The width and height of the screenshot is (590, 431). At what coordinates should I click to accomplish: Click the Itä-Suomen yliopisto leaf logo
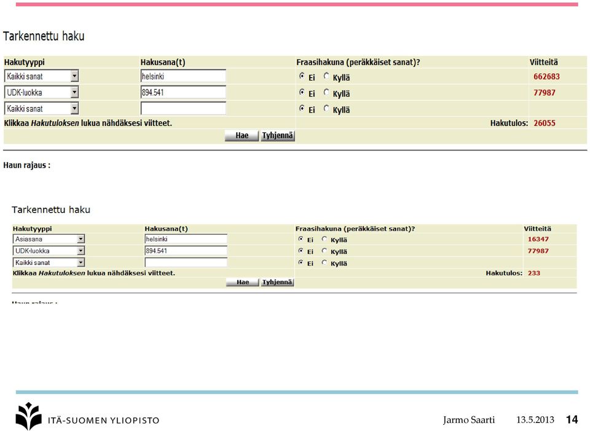tap(29, 416)
